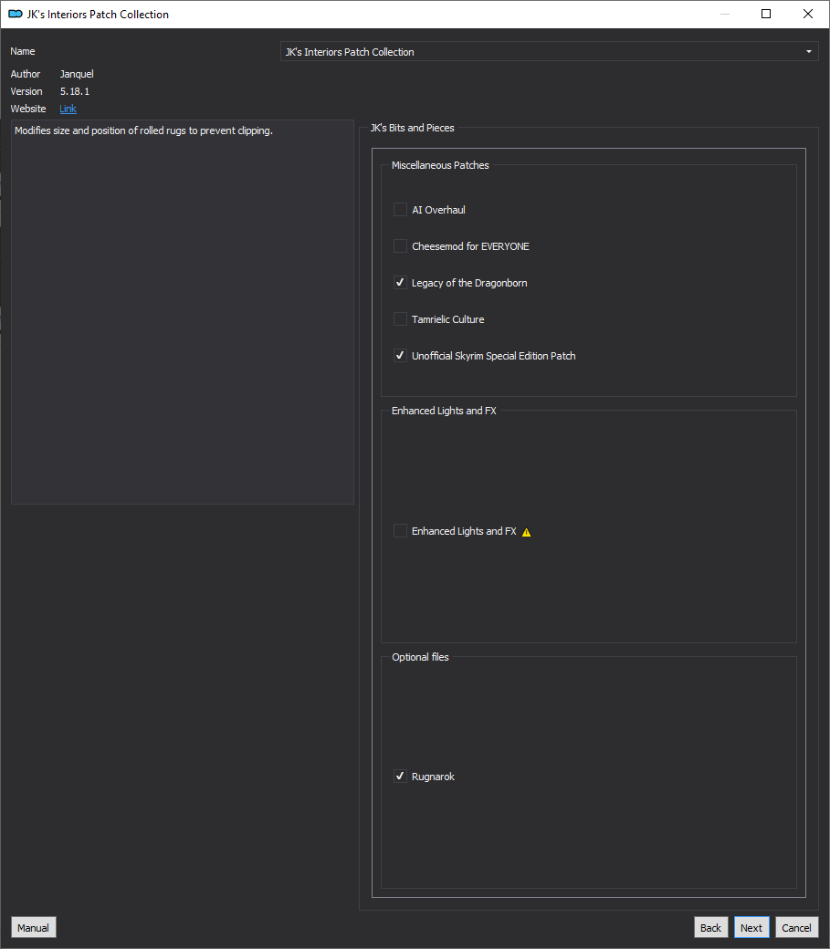Image resolution: width=830 pixels, height=949 pixels.
Task: Uncheck Legacy of the Dragonborn patch
Action: point(400,282)
